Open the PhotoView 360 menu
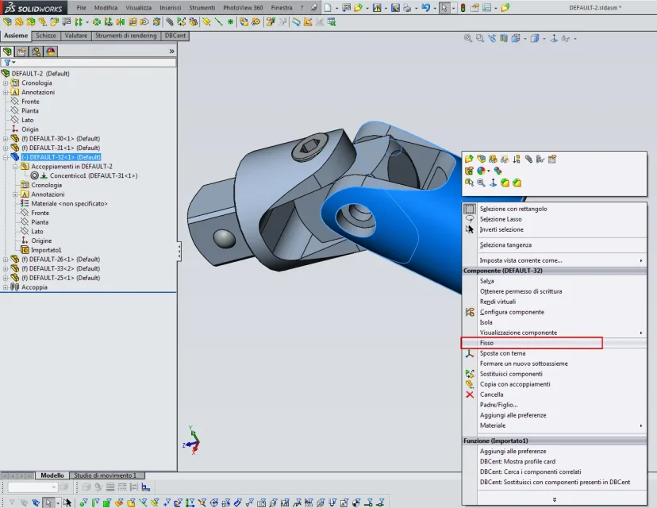 pos(243,8)
